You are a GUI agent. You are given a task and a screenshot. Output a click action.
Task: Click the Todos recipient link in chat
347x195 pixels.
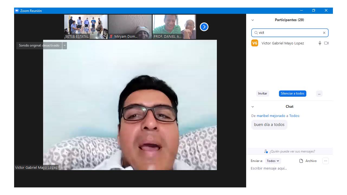(x=294, y=116)
